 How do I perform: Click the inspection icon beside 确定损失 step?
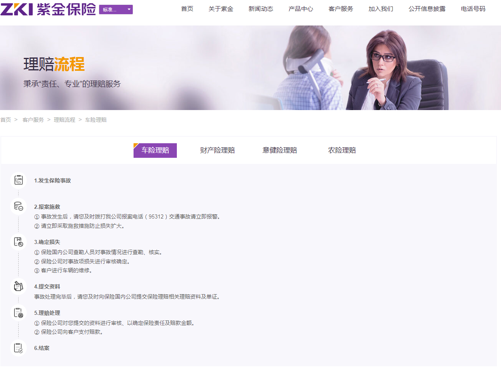coord(18,242)
